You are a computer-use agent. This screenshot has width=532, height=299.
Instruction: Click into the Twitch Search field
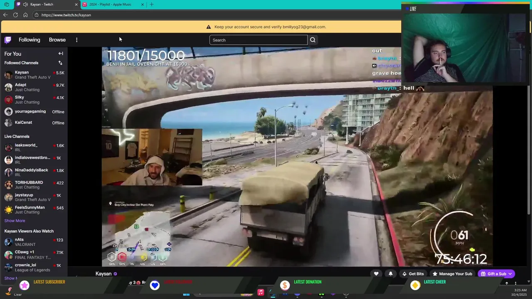(258, 40)
